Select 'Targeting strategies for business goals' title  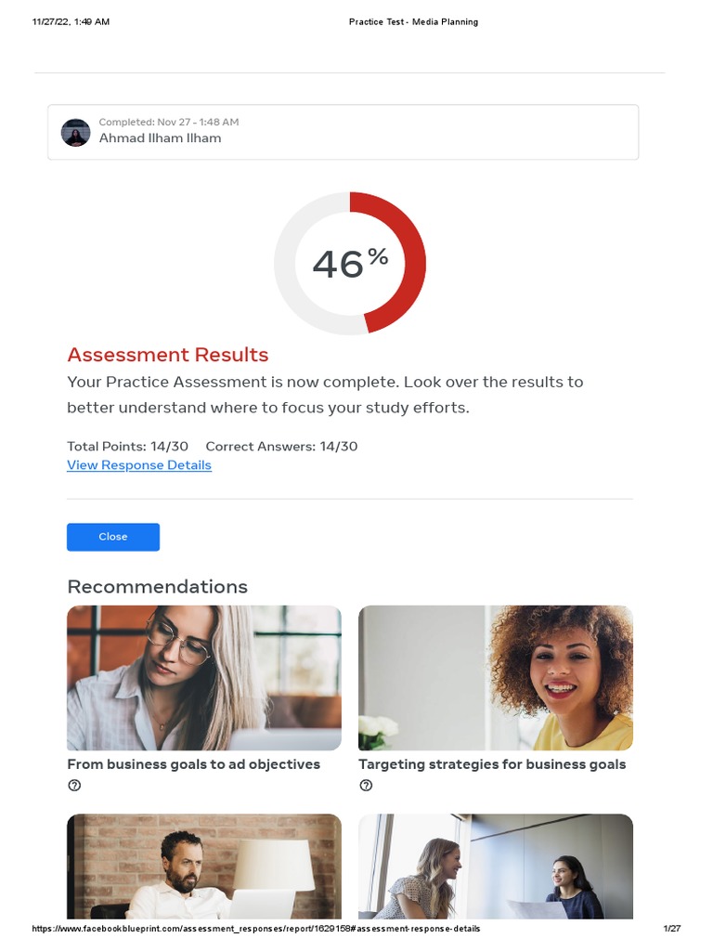pyautogui.click(x=492, y=764)
